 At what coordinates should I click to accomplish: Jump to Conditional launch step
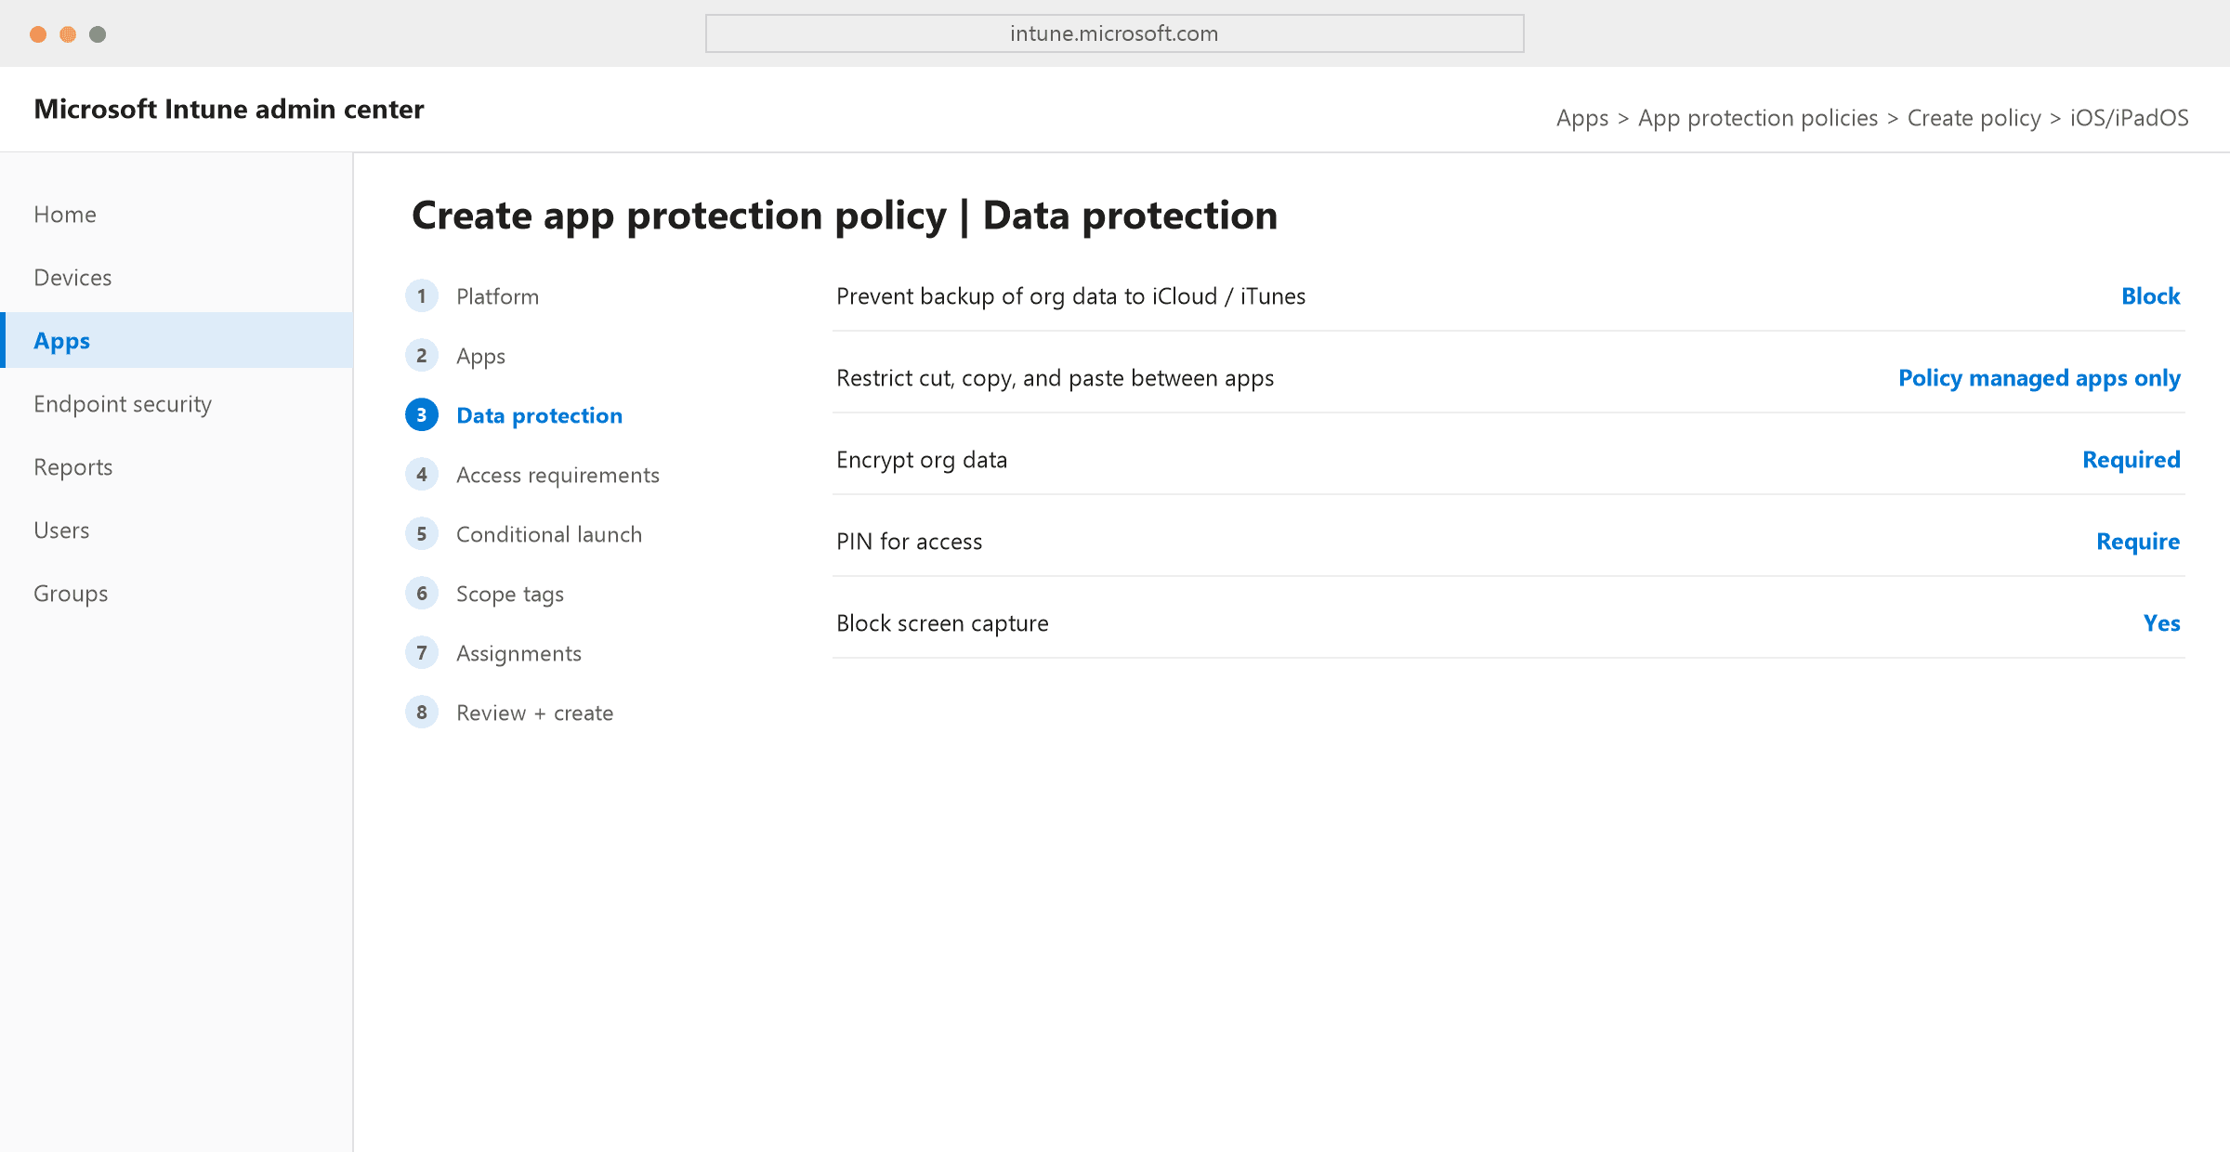pos(549,534)
